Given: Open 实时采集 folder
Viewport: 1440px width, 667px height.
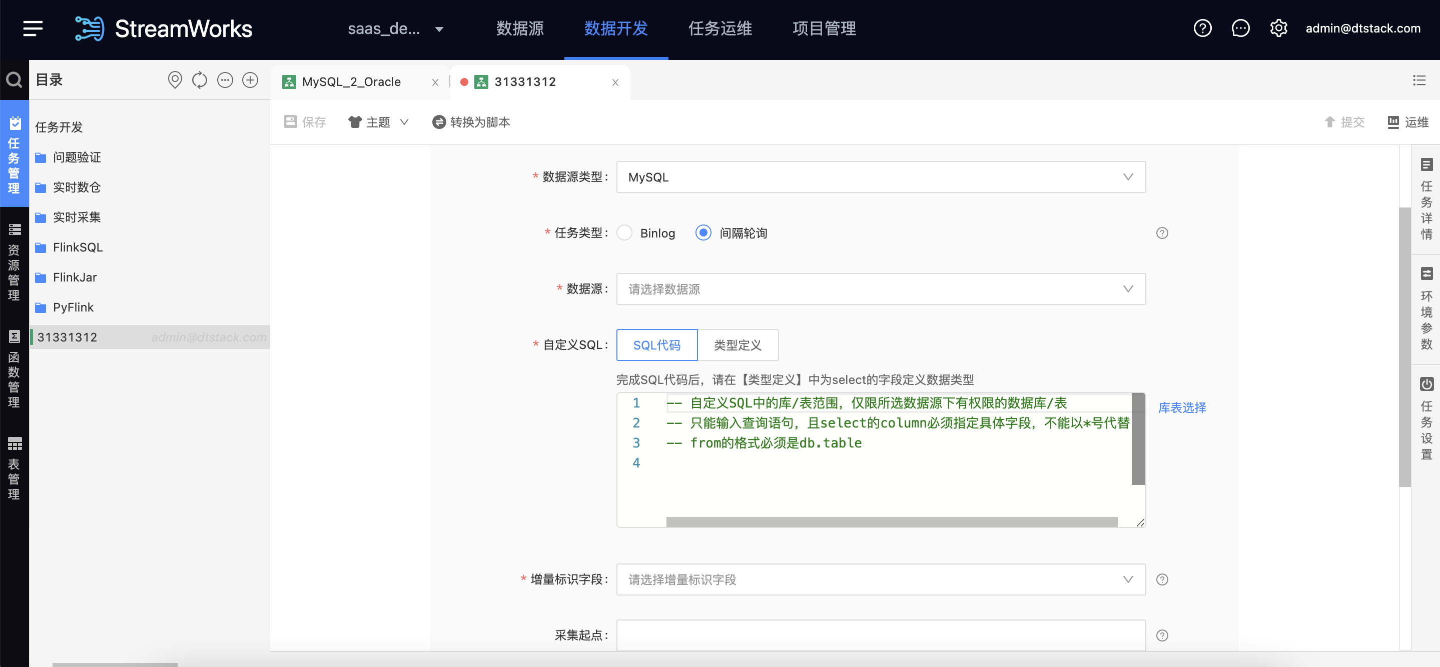Looking at the screenshot, I should 77,217.
